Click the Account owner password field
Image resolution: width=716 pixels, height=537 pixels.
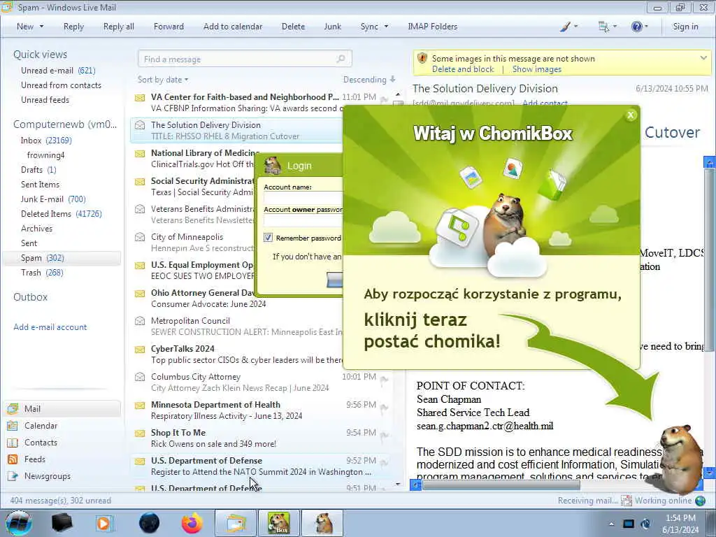[303, 220]
